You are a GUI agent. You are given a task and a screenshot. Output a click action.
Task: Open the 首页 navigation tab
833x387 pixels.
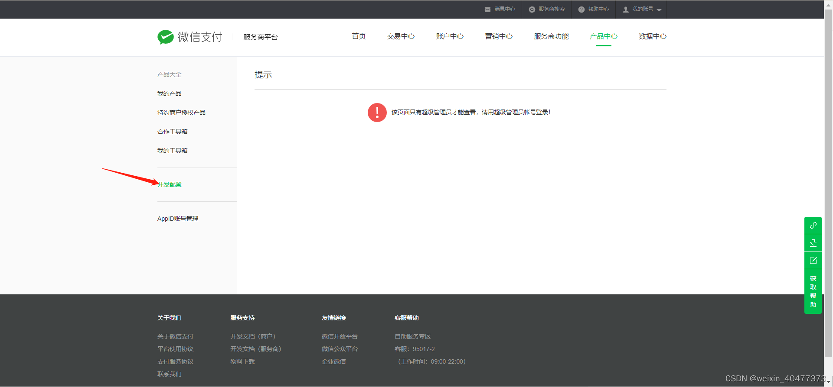coord(359,36)
